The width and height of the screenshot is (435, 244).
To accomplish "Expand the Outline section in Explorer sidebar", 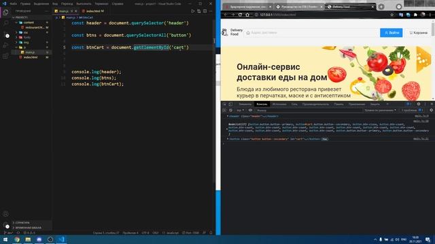I will coord(31,222).
